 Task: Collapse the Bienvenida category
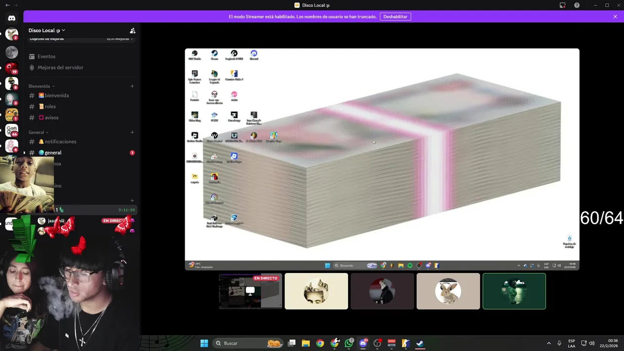point(41,86)
